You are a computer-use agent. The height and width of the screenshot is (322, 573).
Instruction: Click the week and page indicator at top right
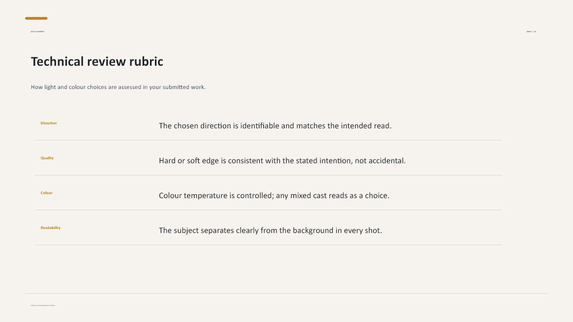[531, 32]
